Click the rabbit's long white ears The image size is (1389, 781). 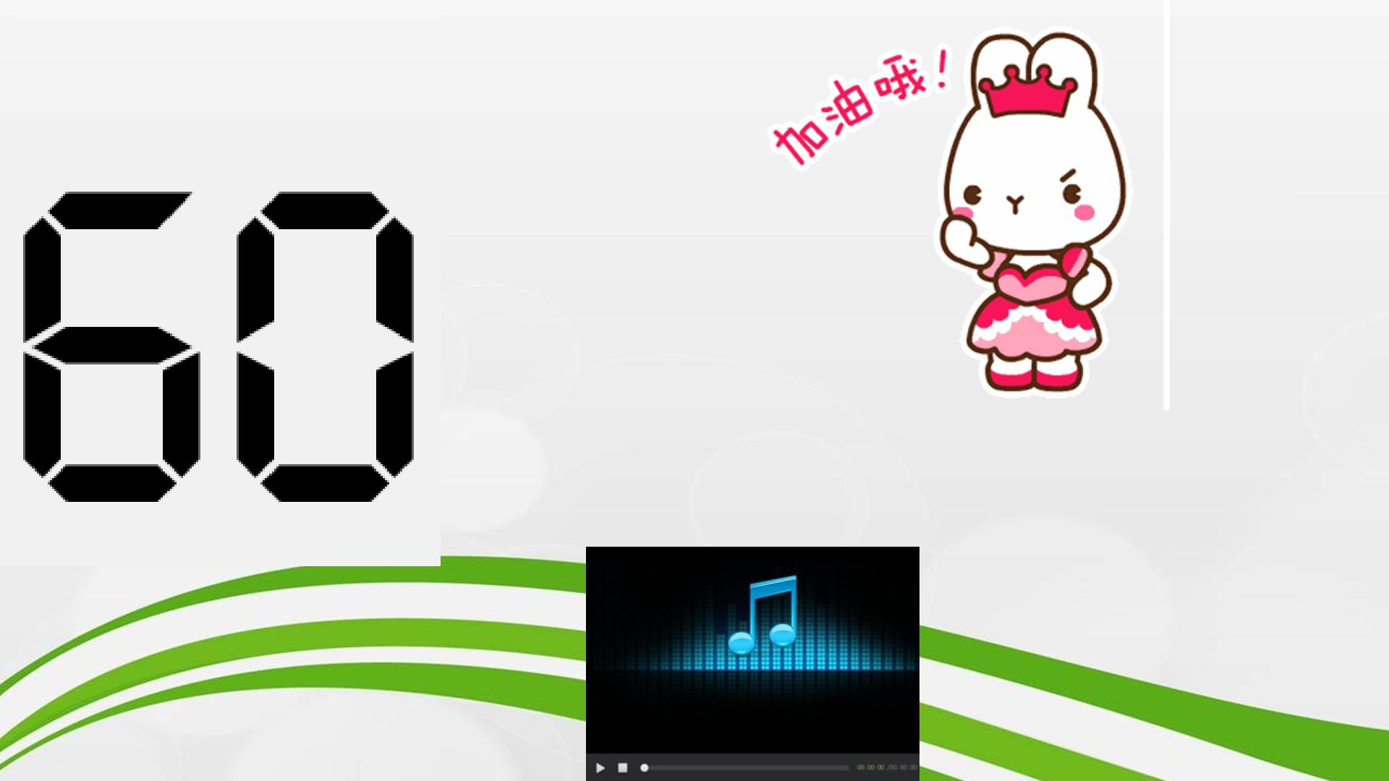point(1033,65)
